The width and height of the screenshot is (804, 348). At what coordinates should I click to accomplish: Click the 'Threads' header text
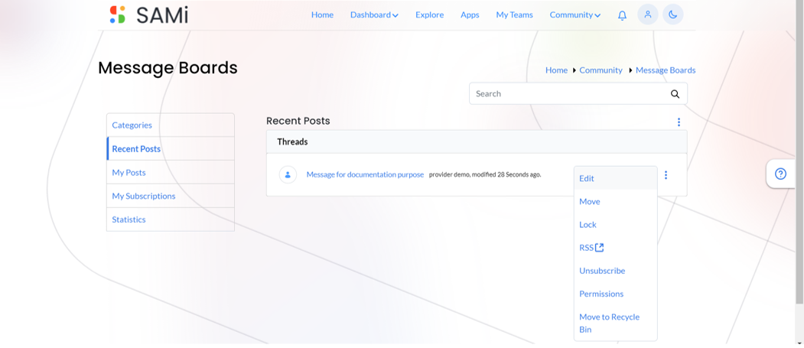pos(292,141)
